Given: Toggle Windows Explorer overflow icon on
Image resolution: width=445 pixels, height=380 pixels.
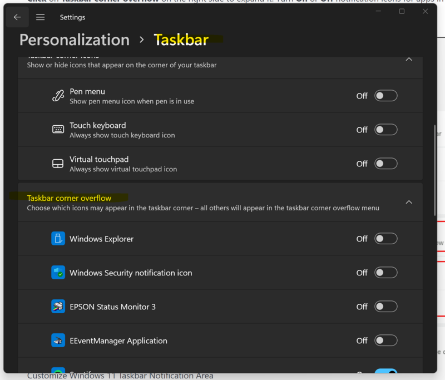Looking at the screenshot, I should point(385,239).
